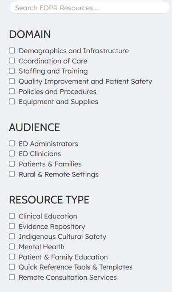Check the Equipment and Supplies option
The width and height of the screenshot is (172, 292).
(x=12, y=102)
